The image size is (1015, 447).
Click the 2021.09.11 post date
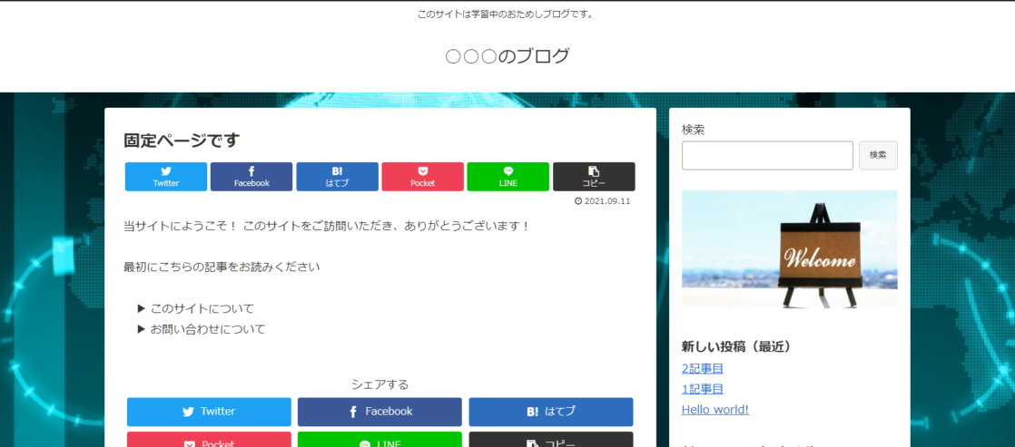coord(603,201)
